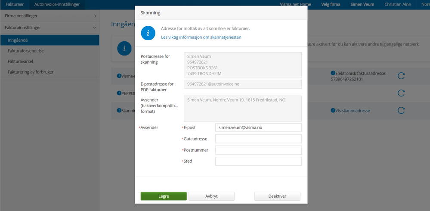This screenshot has width=430, height=211.
Task: Open Velg firma in the top bar
Action: 331,4
